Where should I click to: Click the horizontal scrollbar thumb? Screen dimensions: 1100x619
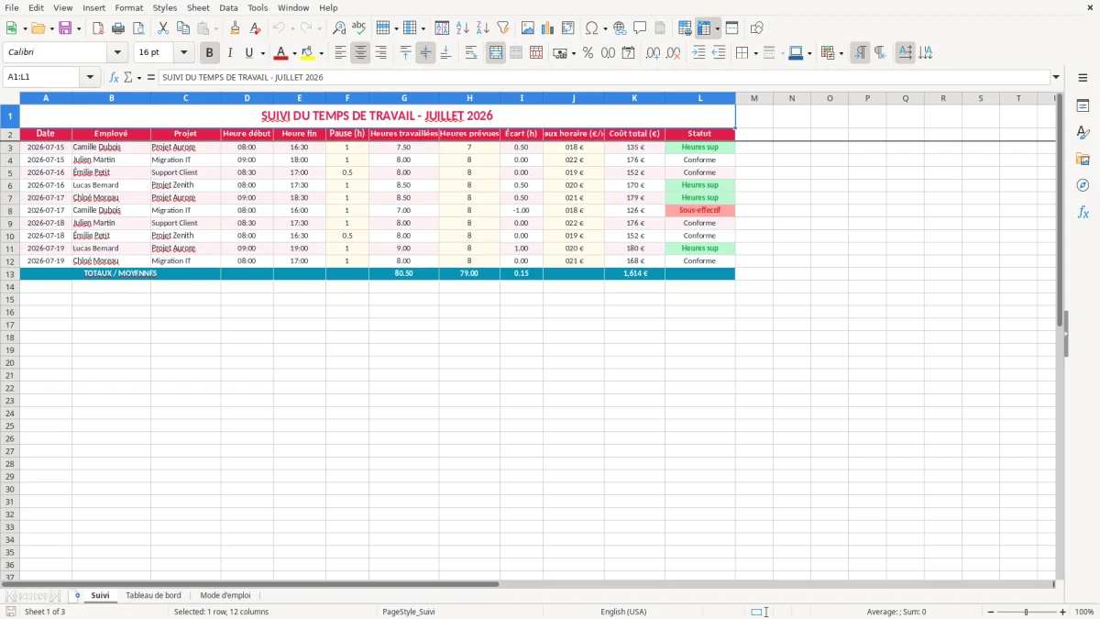click(x=250, y=583)
